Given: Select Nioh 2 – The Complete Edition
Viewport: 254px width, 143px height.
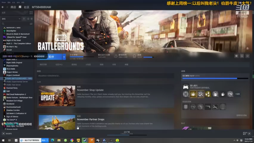Looking at the screenshot, I should (19, 44).
